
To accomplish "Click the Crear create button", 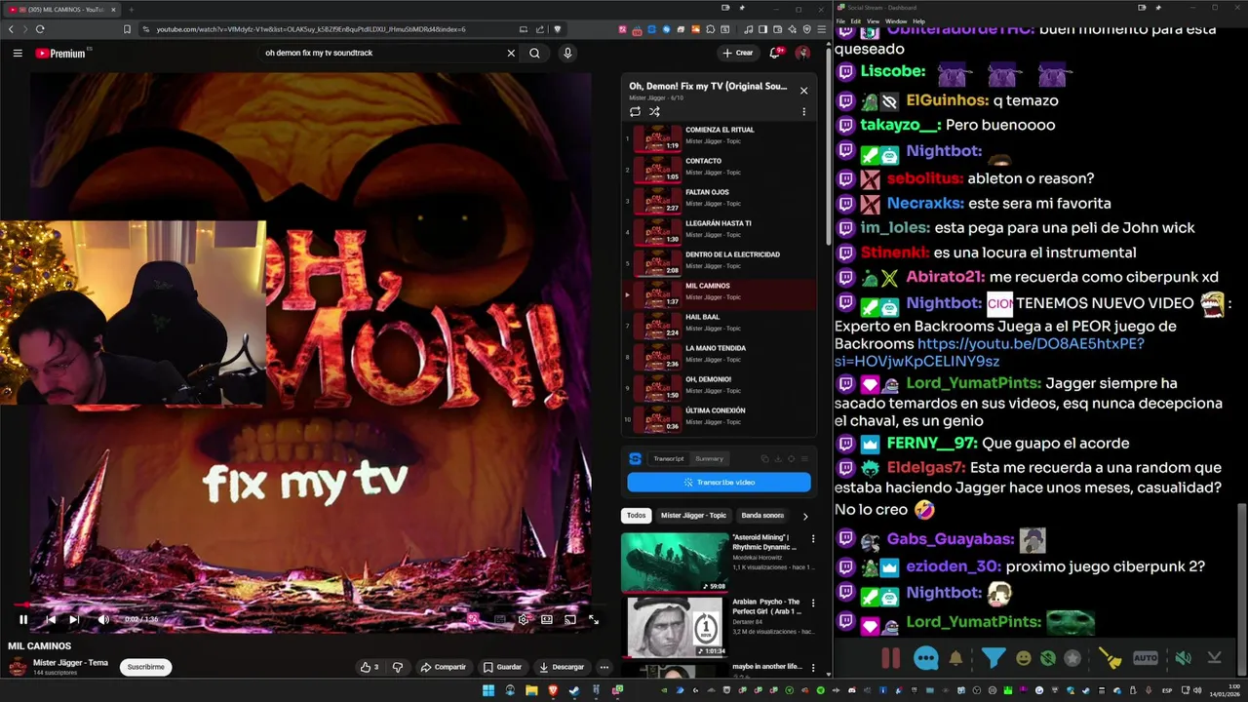I will pos(737,53).
